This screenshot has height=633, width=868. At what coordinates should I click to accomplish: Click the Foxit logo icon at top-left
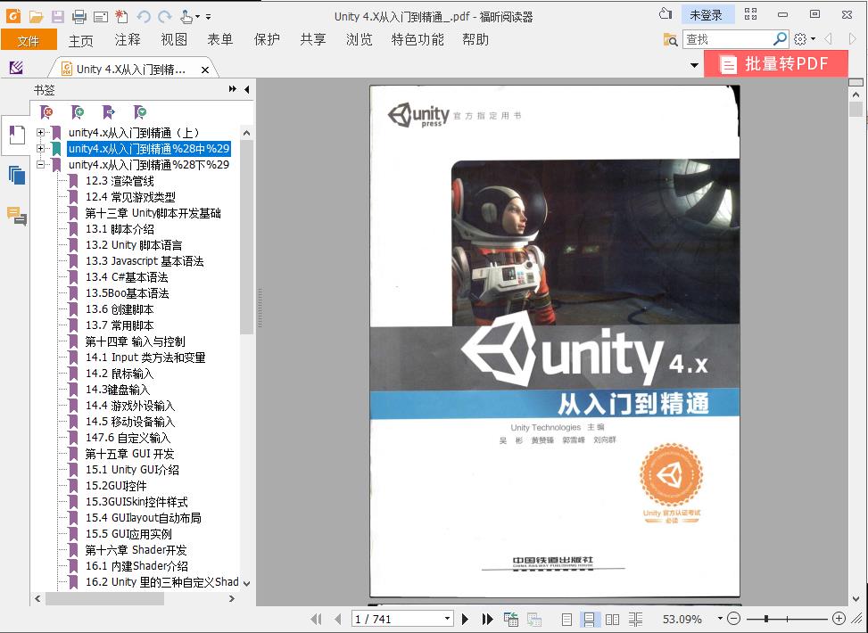[13, 15]
